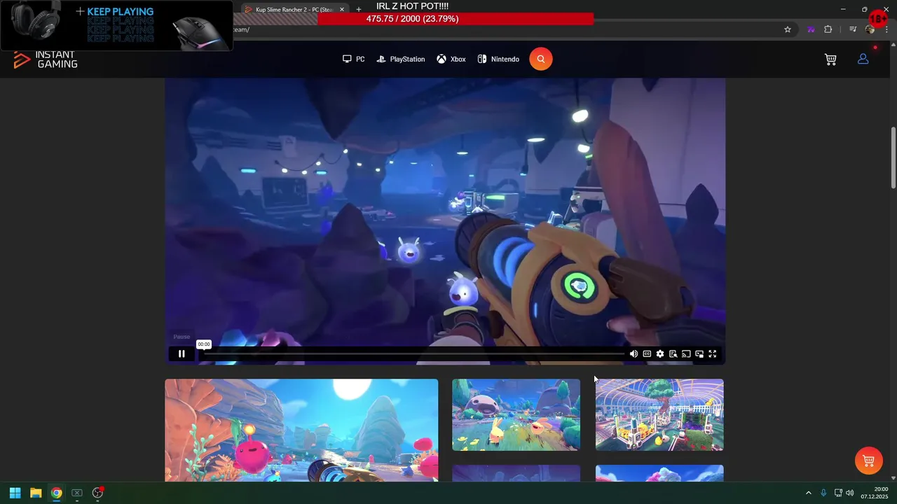Bookmark this page with the star icon
This screenshot has width=897, height=504.
(788, 29)
